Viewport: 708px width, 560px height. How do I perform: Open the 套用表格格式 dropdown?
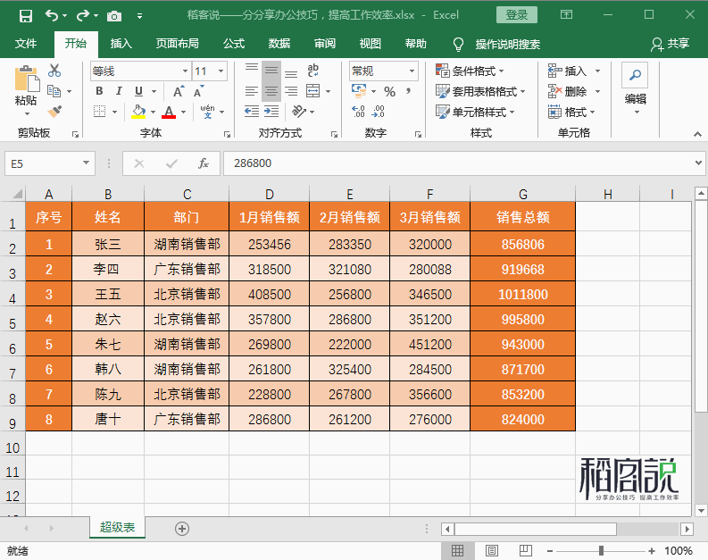pyautogui.click(x=480, y=91)
